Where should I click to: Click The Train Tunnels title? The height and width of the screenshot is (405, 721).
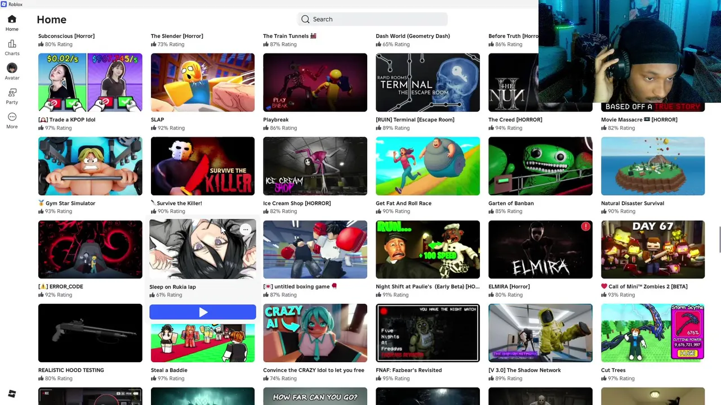pyautogui.click(x=290, y=36)
